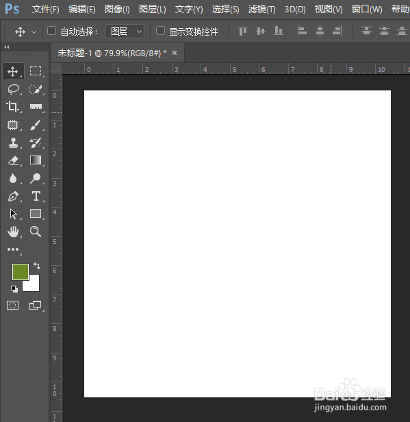This screenshot has height=422, width=410.
Task: Select the Path Selection arrow tool
Action: (x=13, y=214)
